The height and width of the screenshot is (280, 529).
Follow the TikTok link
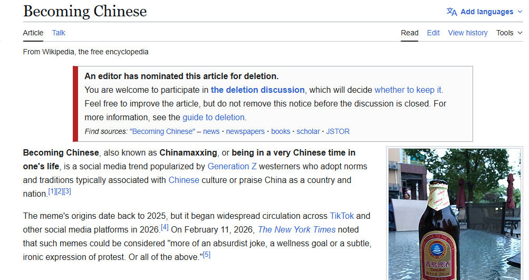click(x=342, y=216)
